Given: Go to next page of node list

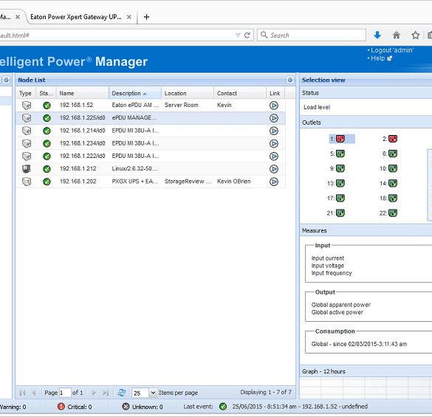Looking at the screenshot, I should click(94, 393).
